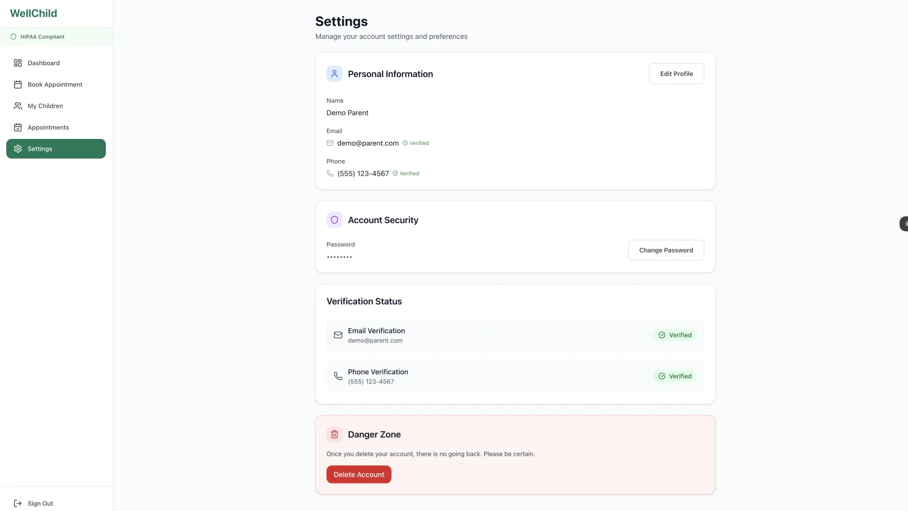Click the WellChild logo
908x511 pixels.
[x=34, y=13]
